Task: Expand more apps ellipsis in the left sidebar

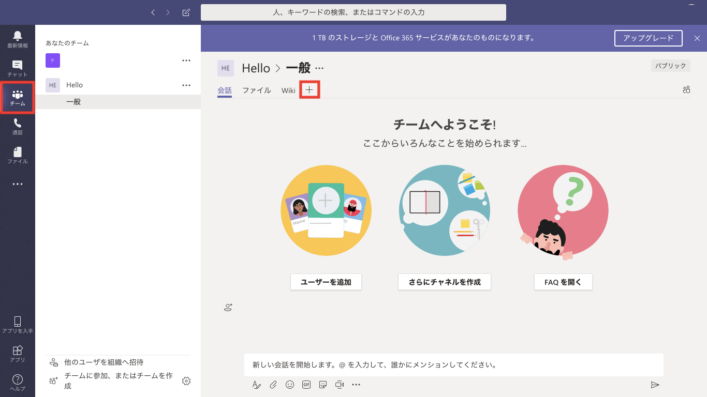Action: pyautogui.click(x=18, y=184)
